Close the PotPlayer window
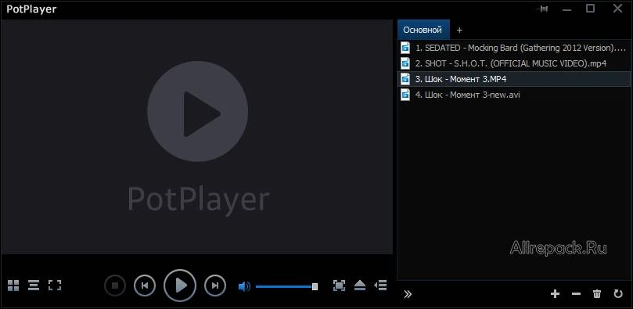633x309 pixels. pos(617,9)
